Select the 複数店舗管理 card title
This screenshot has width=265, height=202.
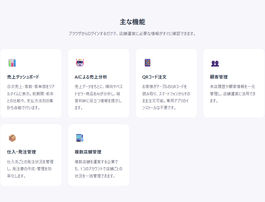[x=88, y=152]
